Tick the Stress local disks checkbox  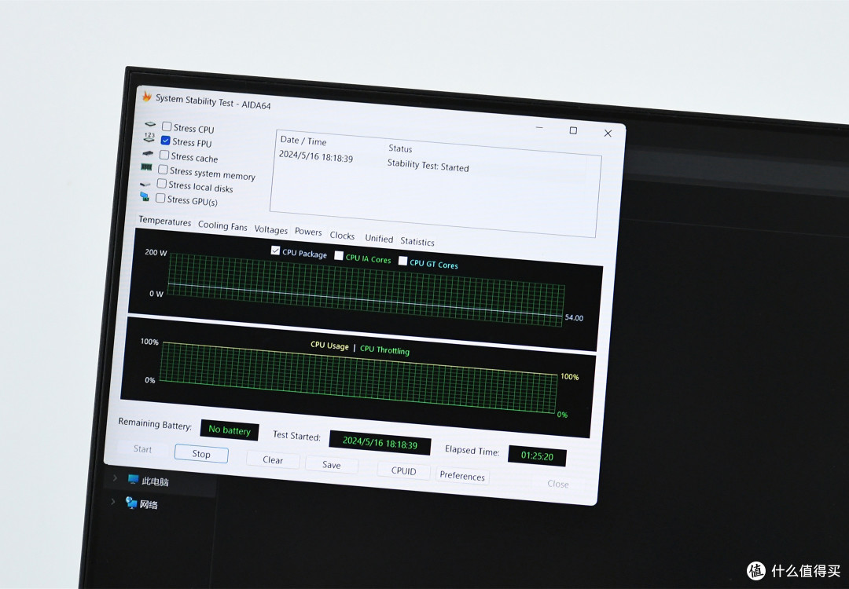161,183
